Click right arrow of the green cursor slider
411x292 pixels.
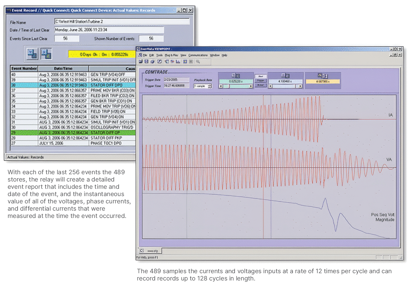click(x=251, y=86)
